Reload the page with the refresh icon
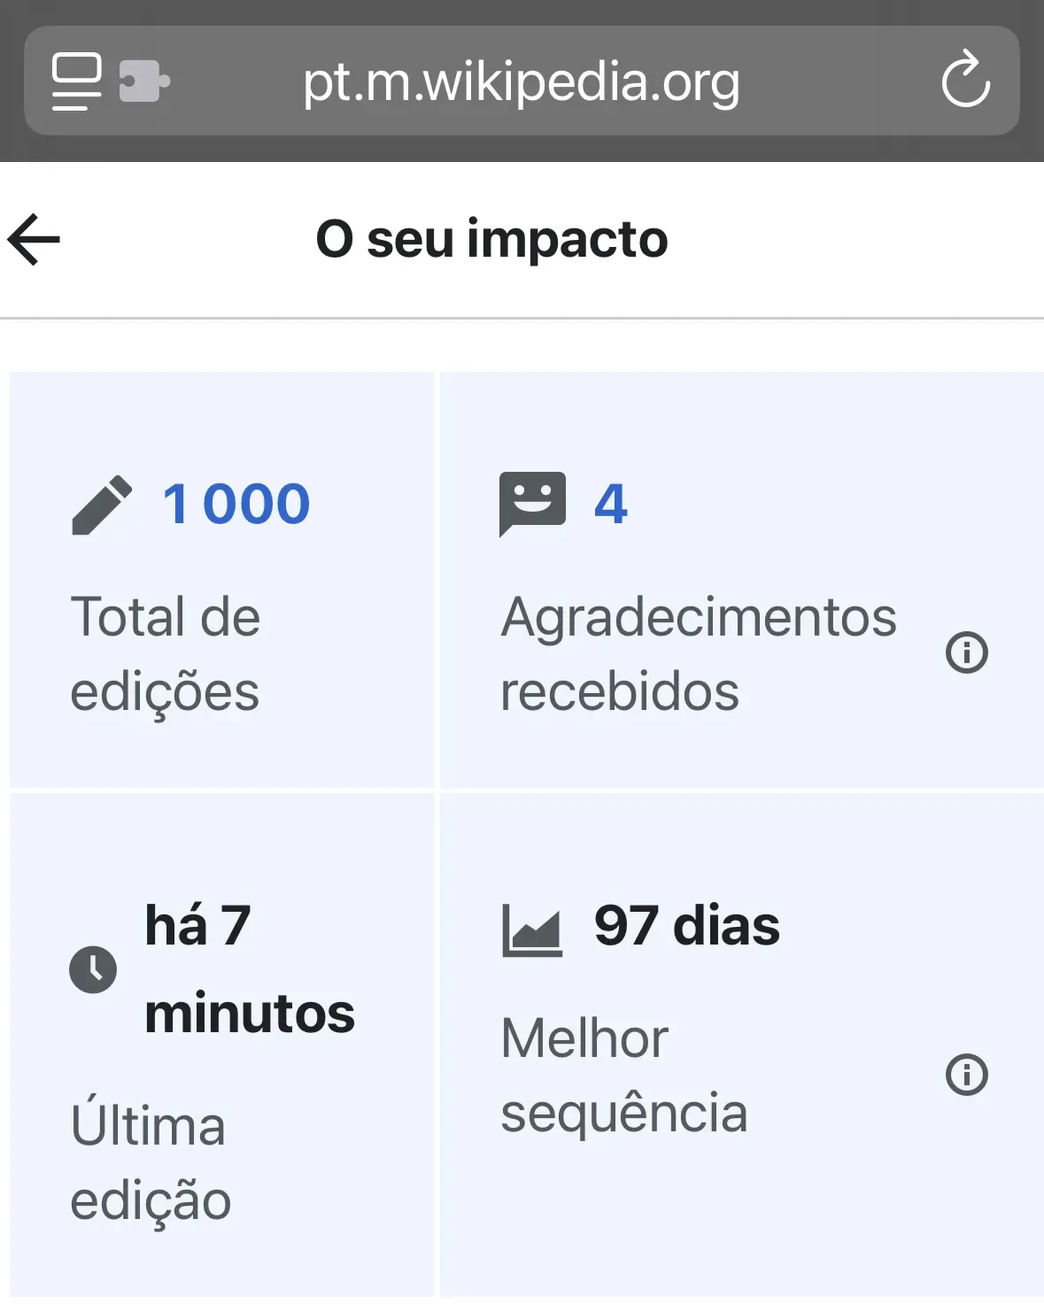The height and width of the screenshot is (1311, 1044). [x=965, y=80]
